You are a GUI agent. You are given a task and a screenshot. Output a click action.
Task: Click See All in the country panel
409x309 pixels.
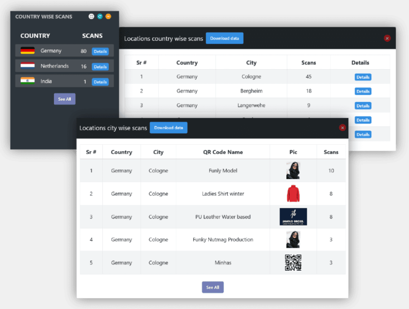(65, 99)
